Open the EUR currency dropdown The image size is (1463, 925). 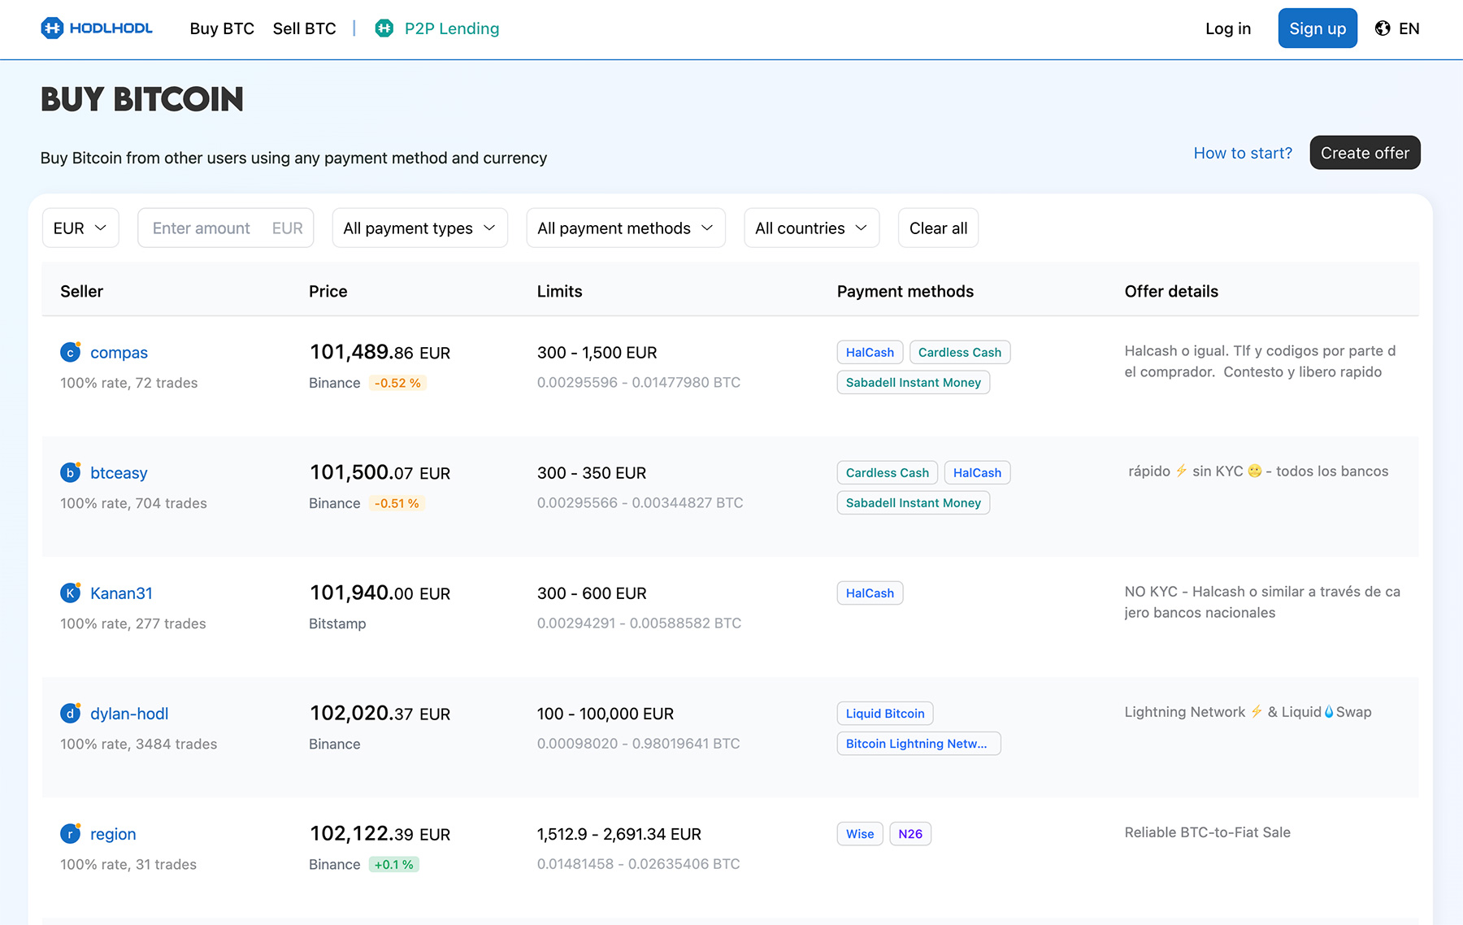80,228
